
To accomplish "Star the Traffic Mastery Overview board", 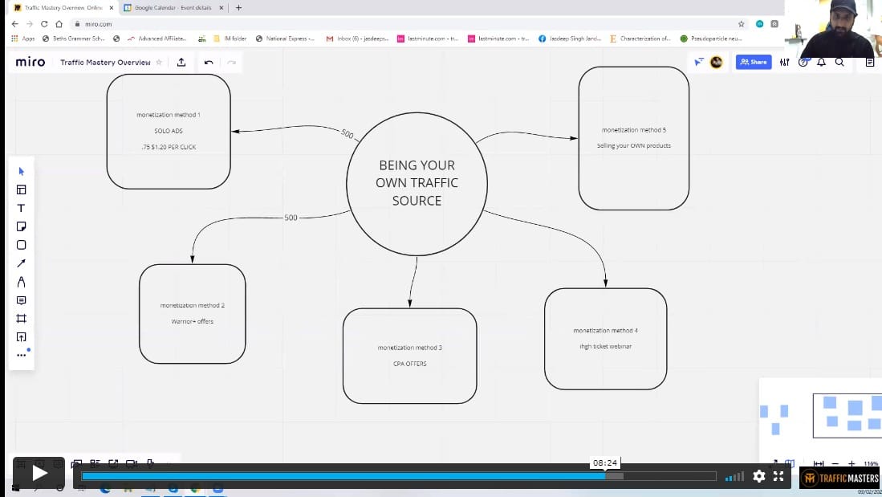I will coord(159,63).
